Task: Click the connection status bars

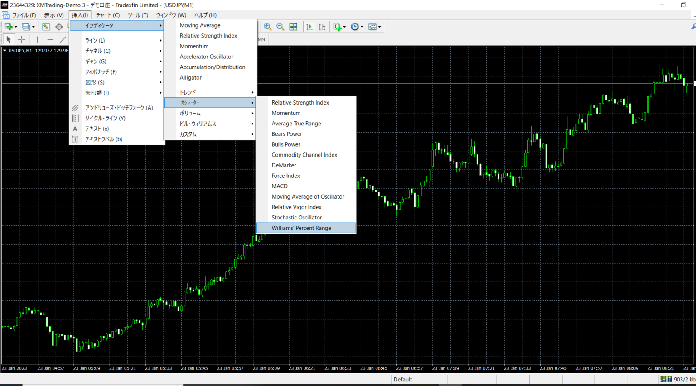Action: pyautogui.click(x=666, y=379)
